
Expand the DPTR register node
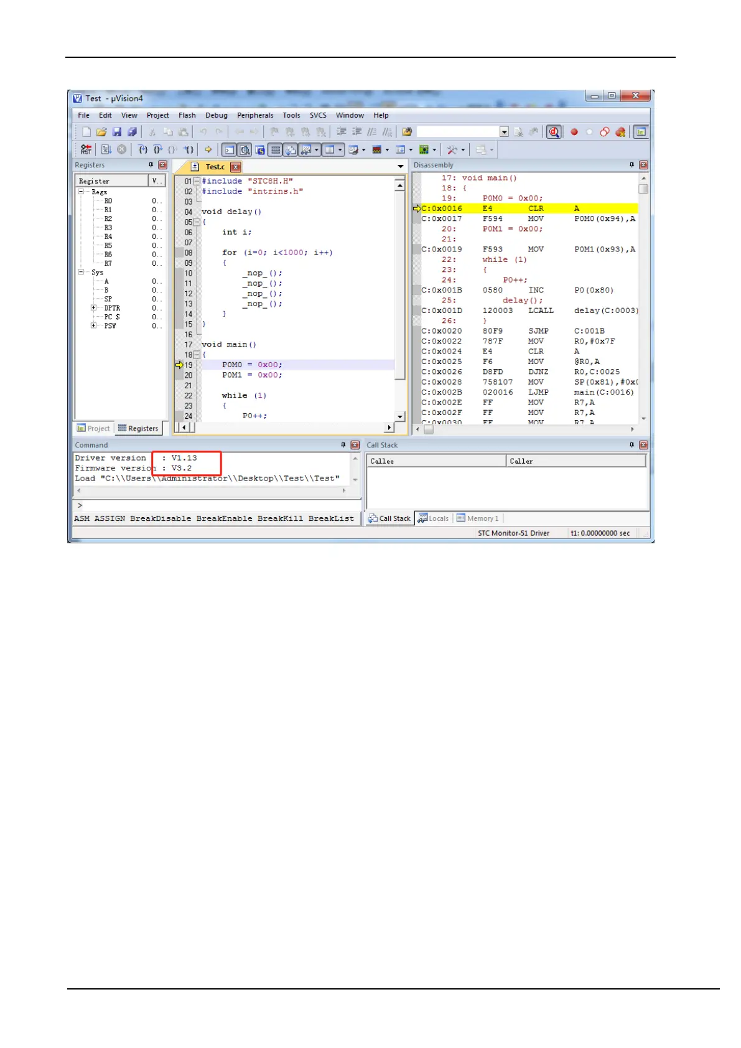tap(93, 308)
